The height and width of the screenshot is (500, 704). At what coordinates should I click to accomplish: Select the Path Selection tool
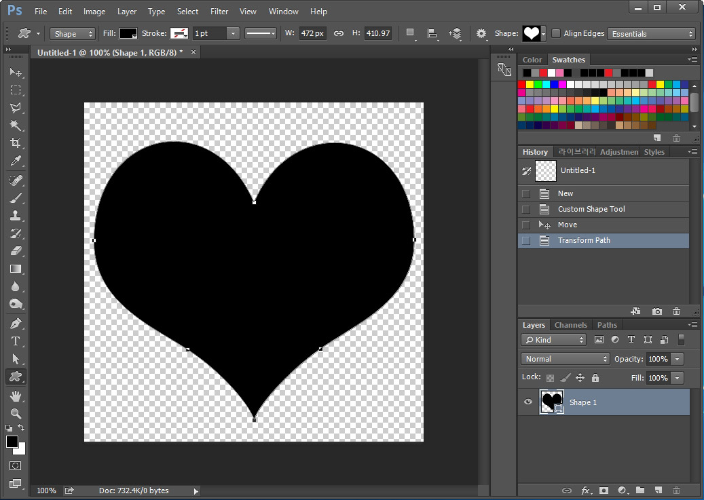tap(16, 359)
